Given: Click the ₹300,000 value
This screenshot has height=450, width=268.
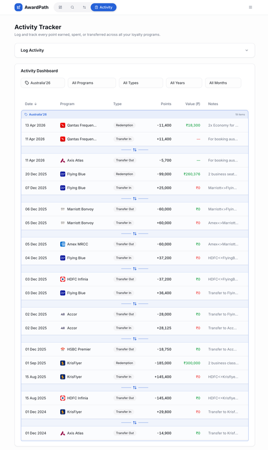Looking at the screenshot, I should pyautogui.click(x=192, y=363).
